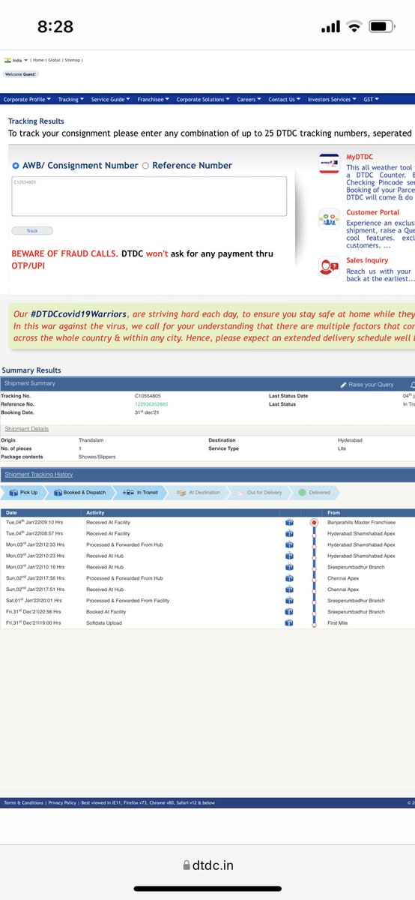Click parcel icon in the 17:51 Hrs row
The height and width of the screenshot is (900, 415).
point(289,589)
